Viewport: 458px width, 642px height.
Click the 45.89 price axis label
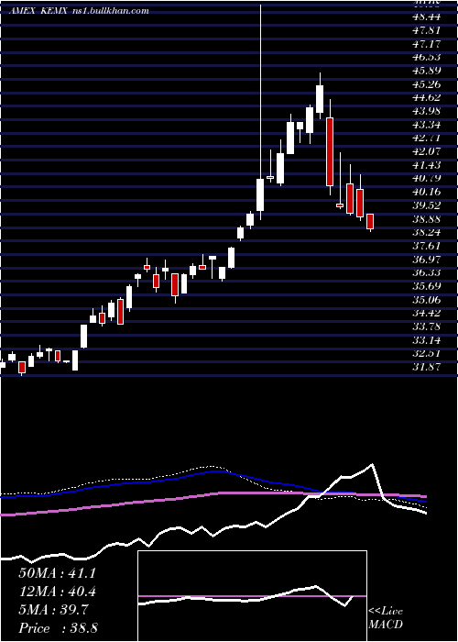(427, 71)
